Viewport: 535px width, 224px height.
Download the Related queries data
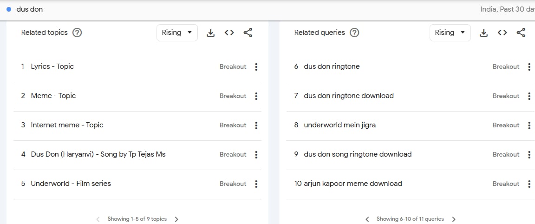[484, 33]
